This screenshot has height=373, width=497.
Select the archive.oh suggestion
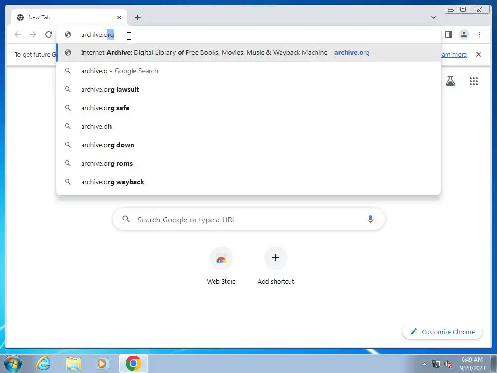[x=248, y=126]
